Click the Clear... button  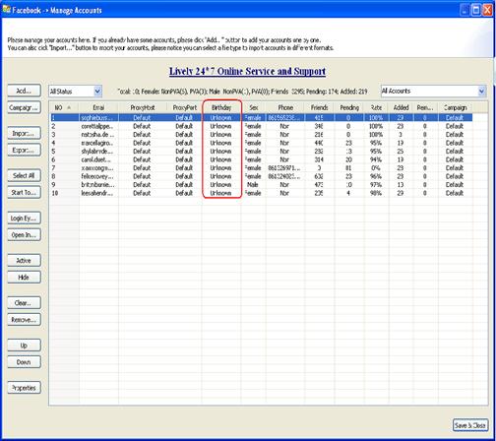25,303
